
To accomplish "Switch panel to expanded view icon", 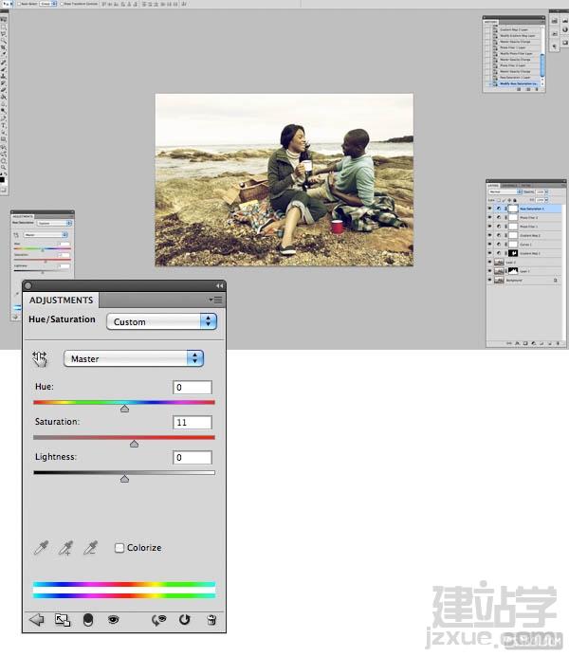I will coord(63,620).
